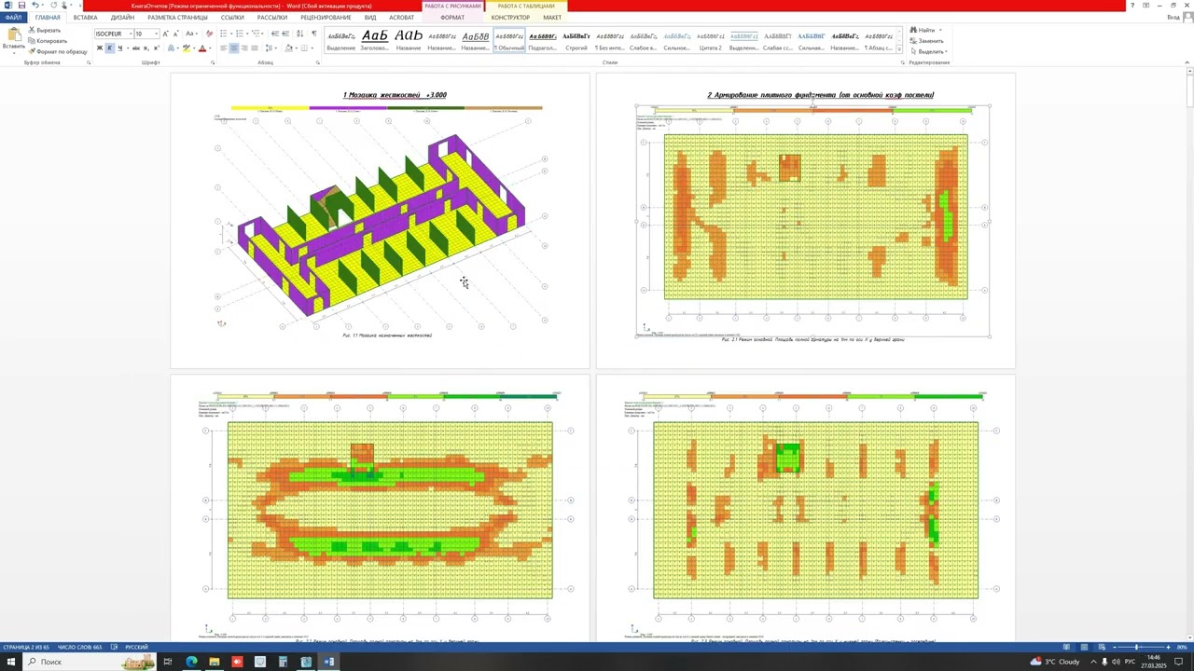Image resolution: width=1194 pixels, height=671 pixels.
Task: Click Copy (Копировать) in the clipboard group
Action: [48, 41]
